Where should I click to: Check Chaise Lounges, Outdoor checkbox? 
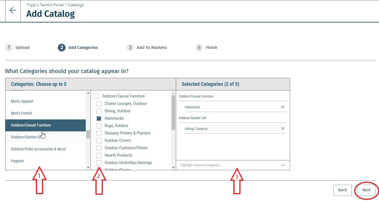[x=99, y=103]
